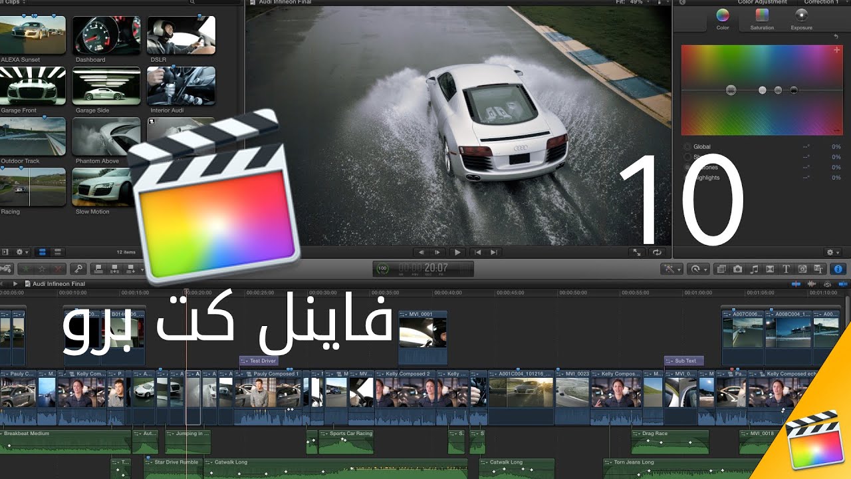Select the Interior Audi clip
The image size is (851, 479).
click(181, 86)
